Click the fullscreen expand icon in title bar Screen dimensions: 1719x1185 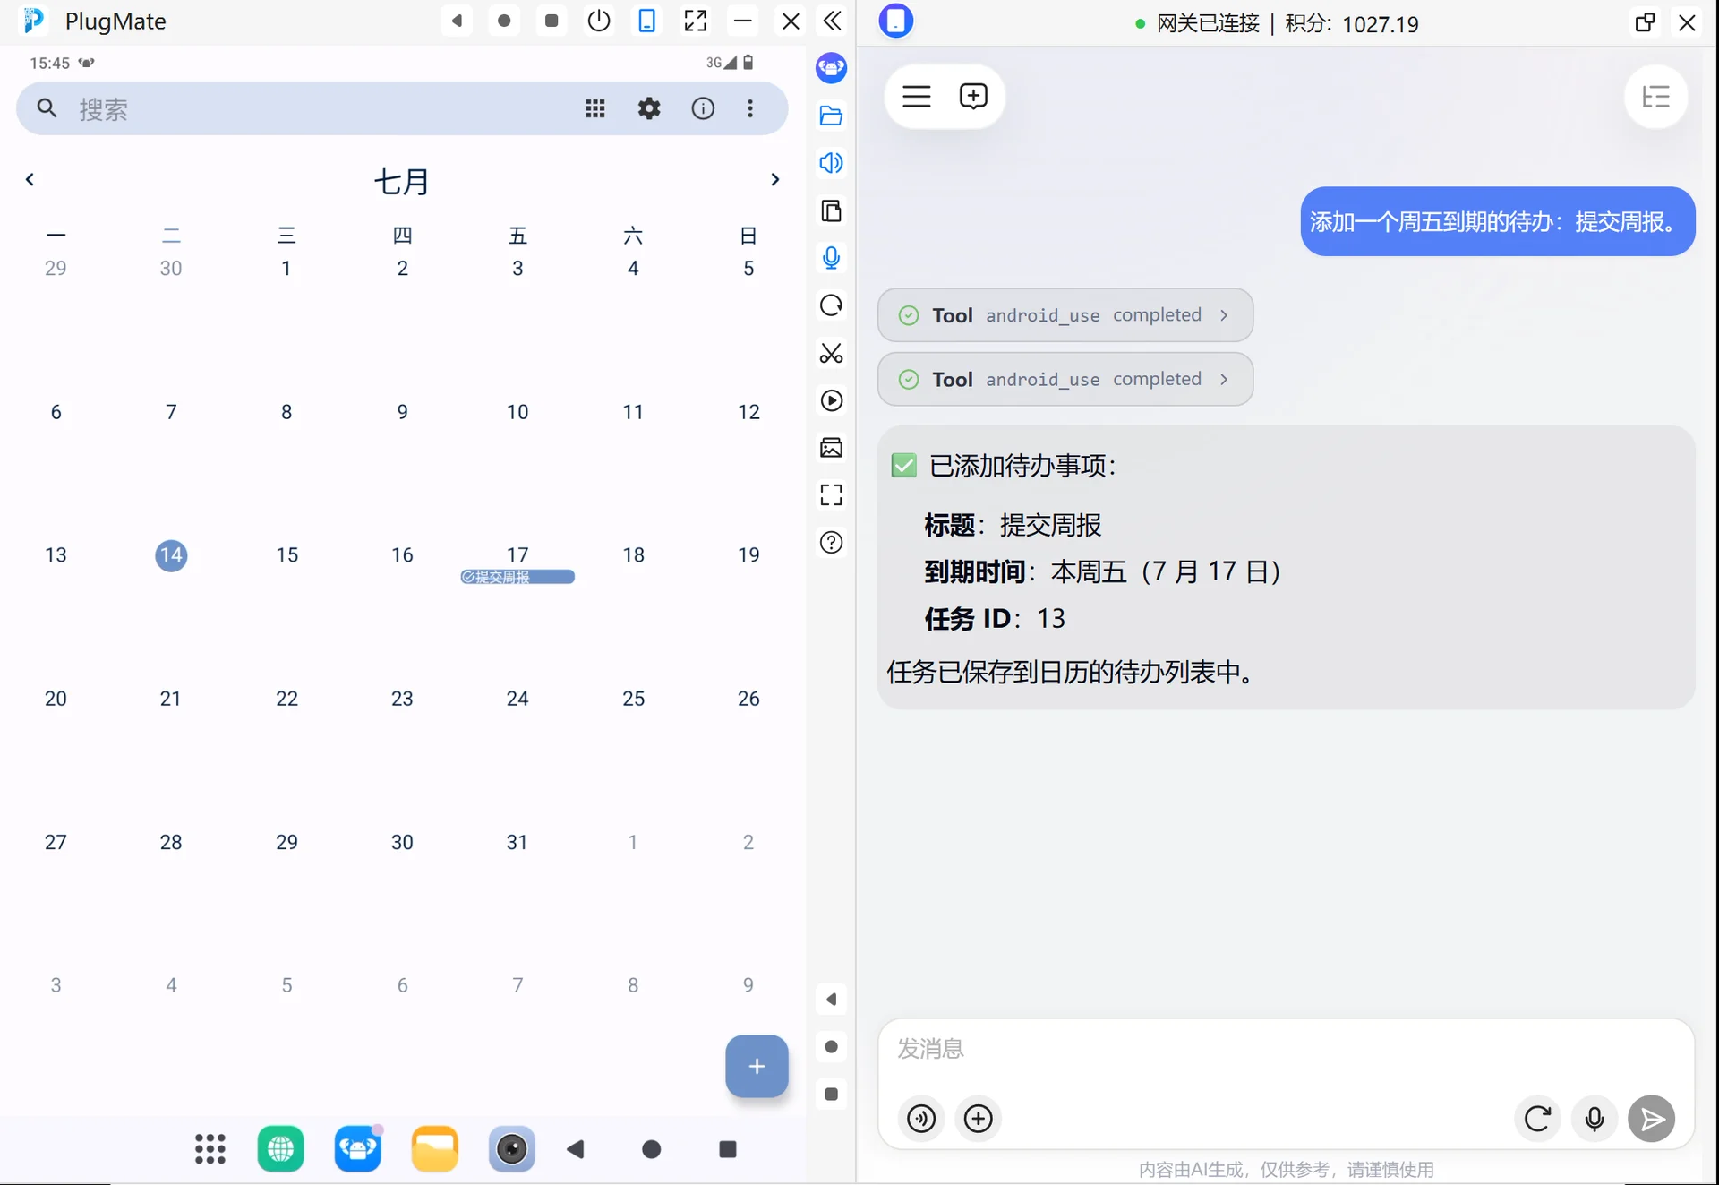695,21
